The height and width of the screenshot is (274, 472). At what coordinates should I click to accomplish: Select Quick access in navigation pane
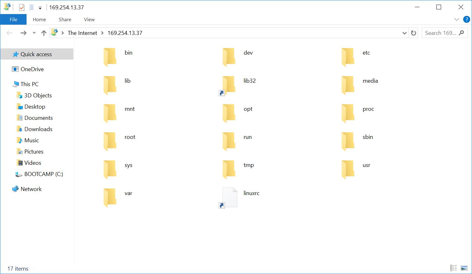coord(37,54)
